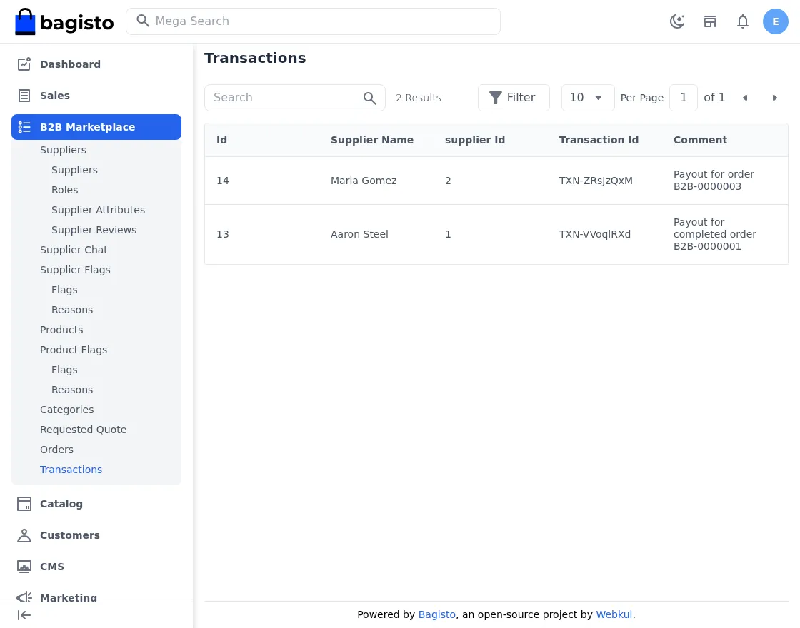Open Supplier Attributes
This screenshot has width=800, height=628.
(x=98, y=210)
